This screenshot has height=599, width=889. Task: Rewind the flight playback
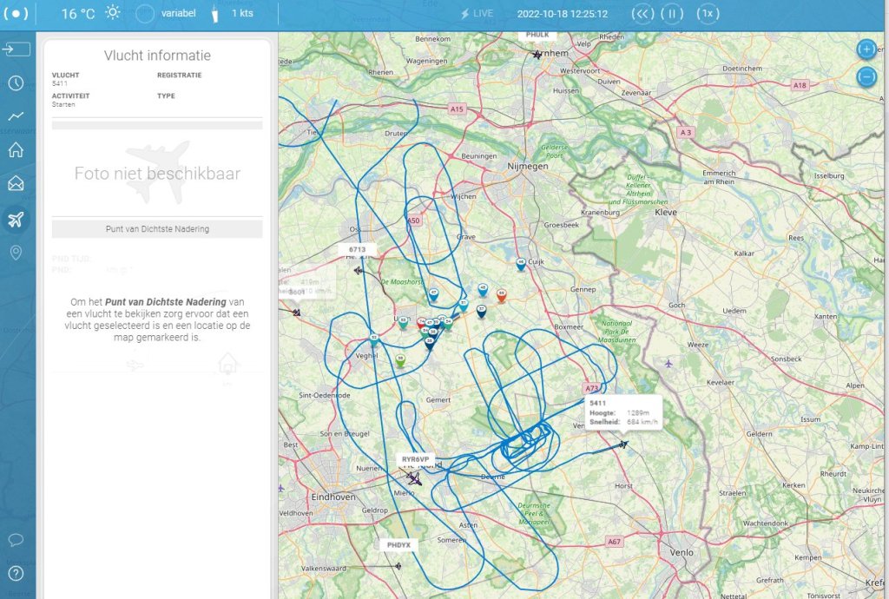642,14
